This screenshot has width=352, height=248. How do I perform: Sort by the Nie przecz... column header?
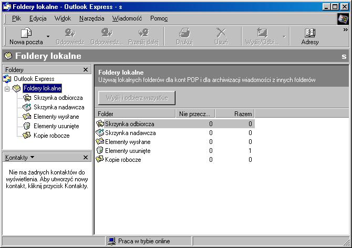pos(195,114)
